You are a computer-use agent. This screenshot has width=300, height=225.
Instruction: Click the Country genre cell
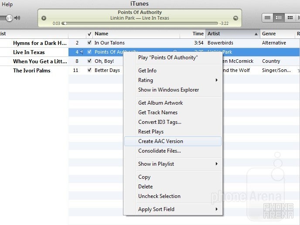271,61
